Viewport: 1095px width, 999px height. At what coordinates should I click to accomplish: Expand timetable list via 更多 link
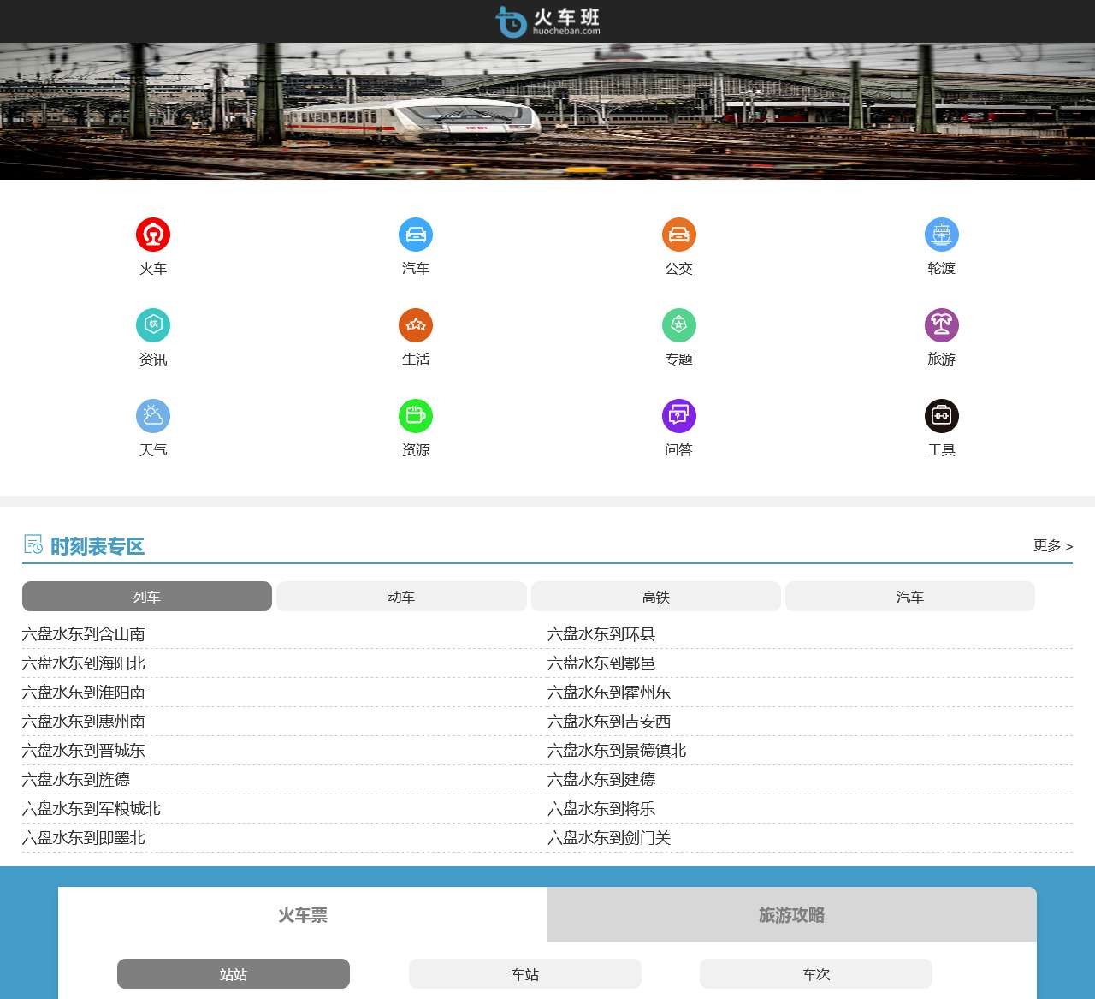click(1052, 545)
